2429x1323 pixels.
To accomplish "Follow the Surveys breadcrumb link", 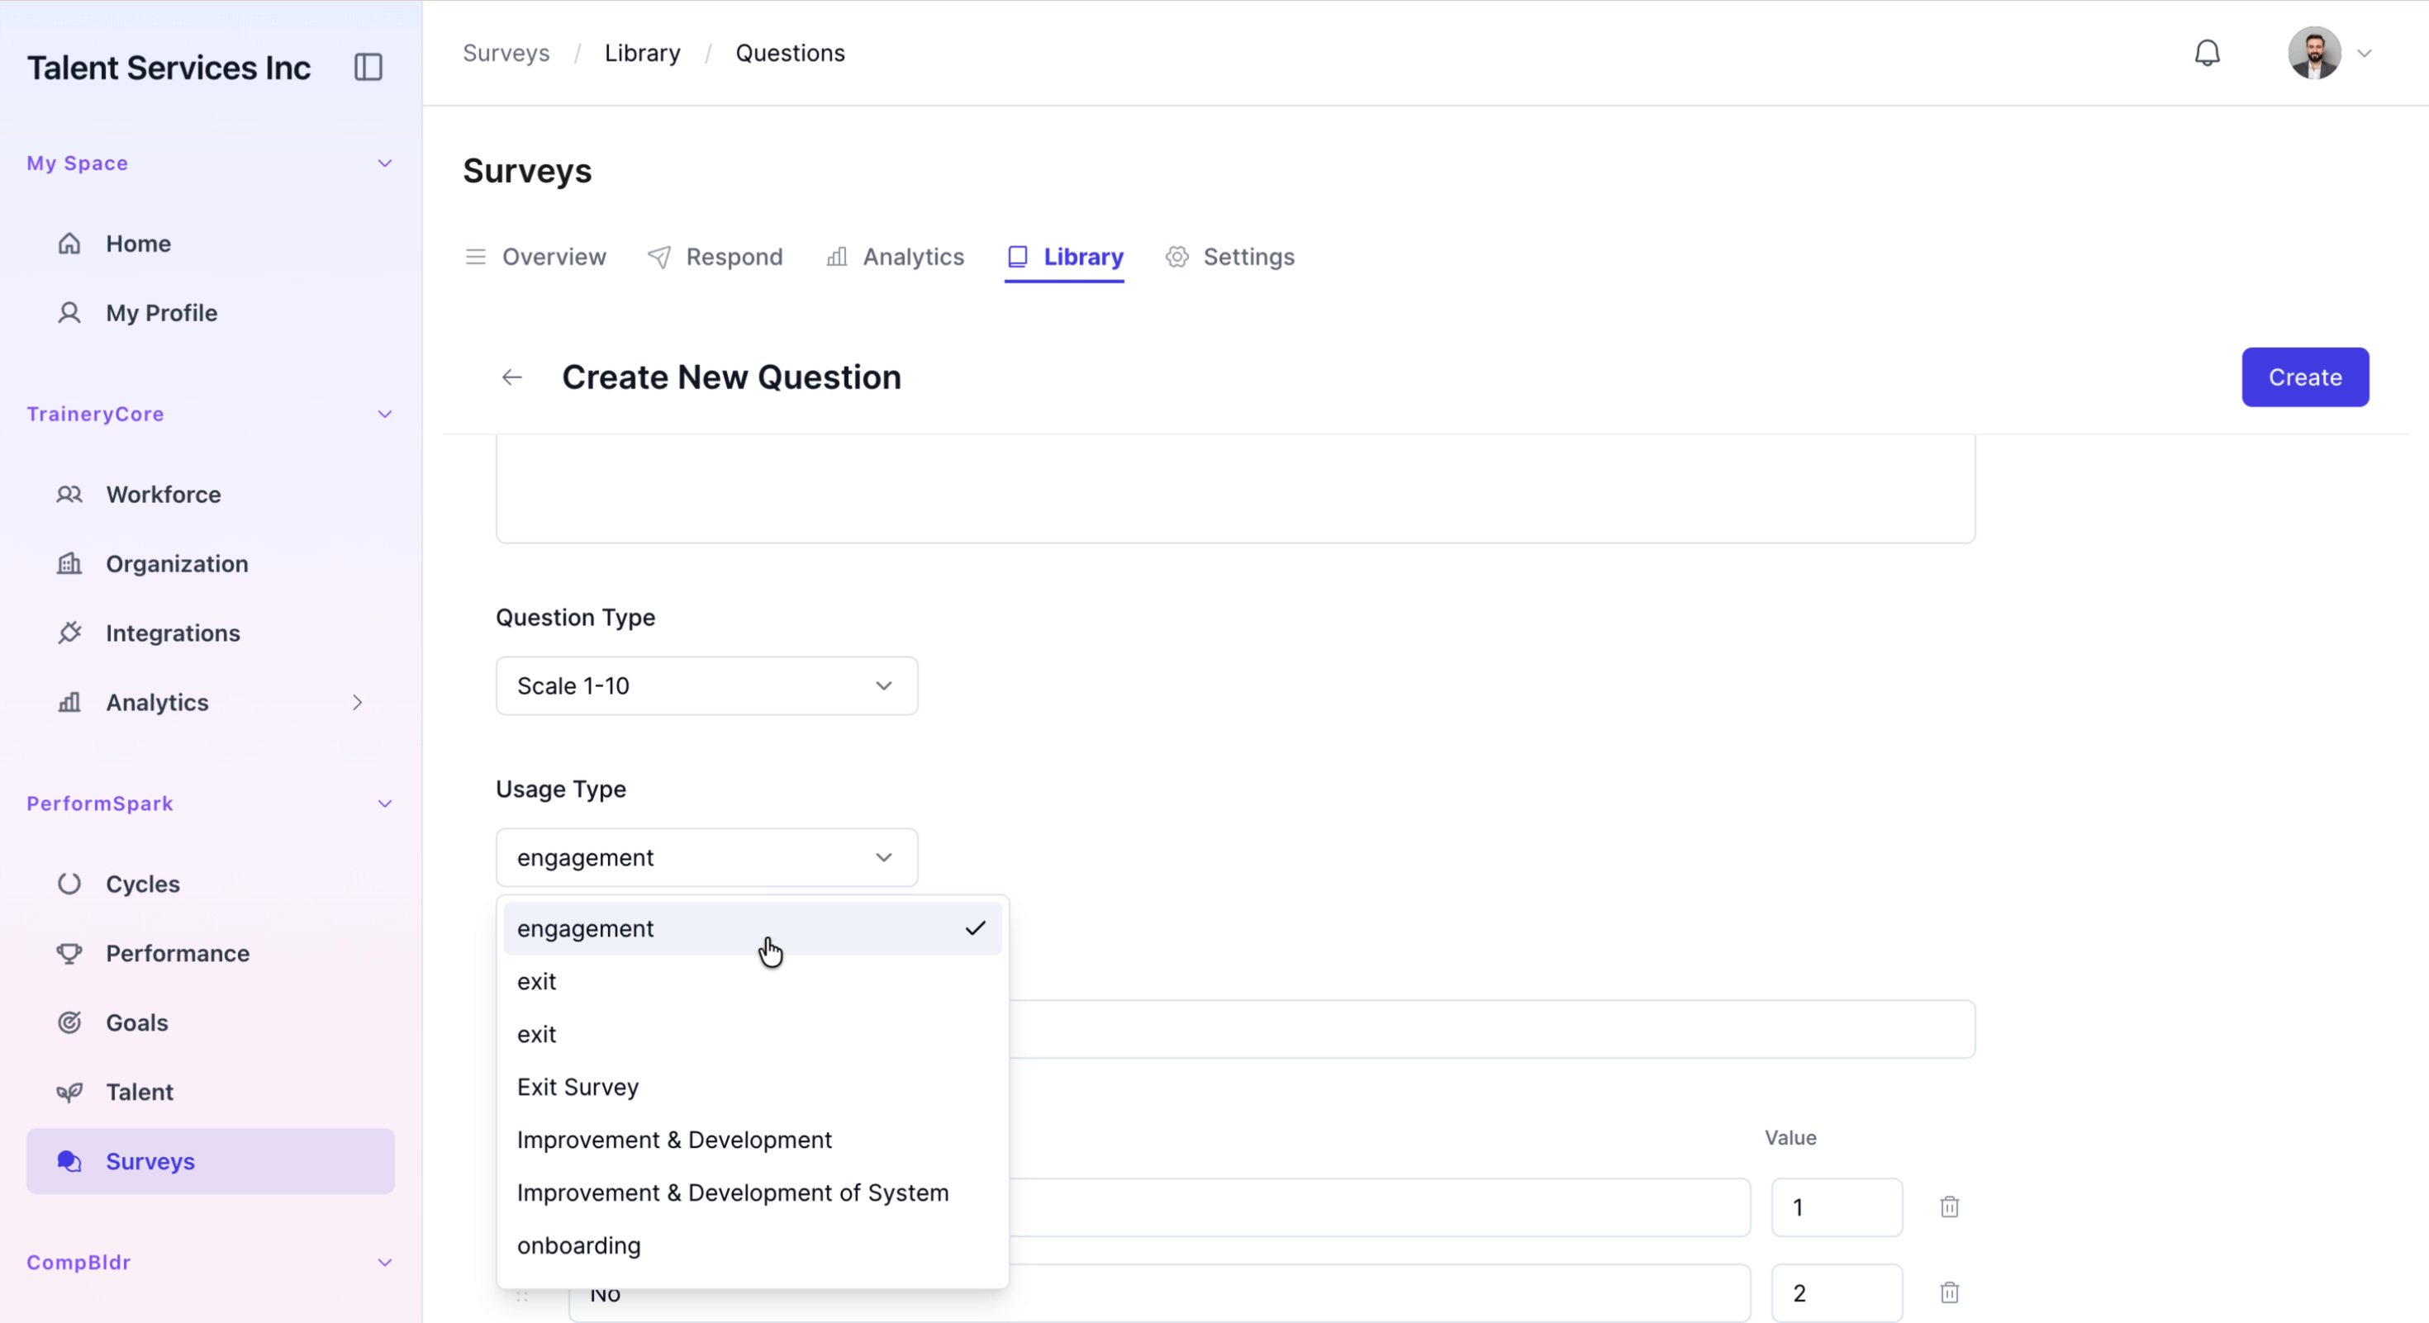I will [506, 53].
